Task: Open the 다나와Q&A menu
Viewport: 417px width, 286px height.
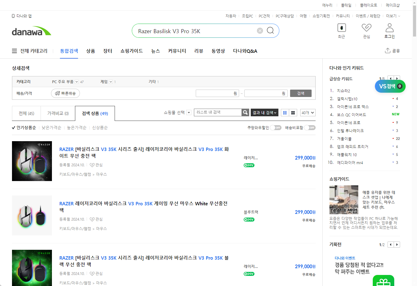Action: (245, 51)
